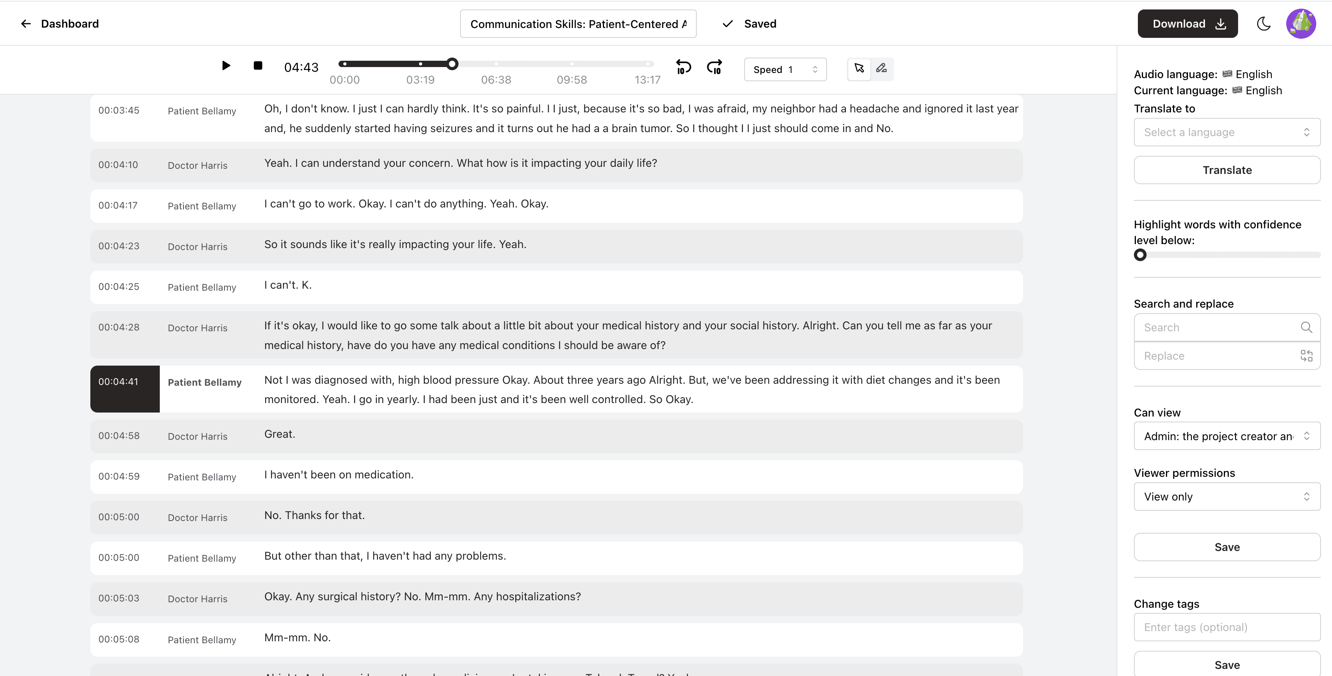Image resolution: width=1332 pixels, height=676 pixels.
Task: Click the Translate button
Action: 1228,170
